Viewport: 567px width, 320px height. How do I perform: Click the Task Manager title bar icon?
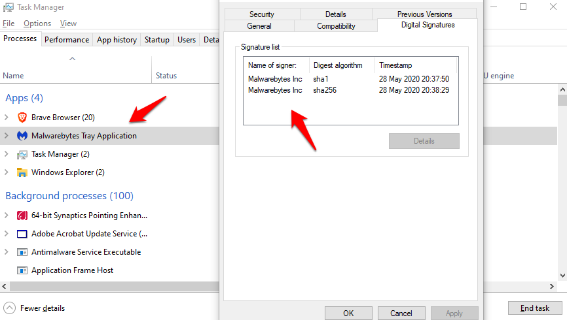pos(9,7)
